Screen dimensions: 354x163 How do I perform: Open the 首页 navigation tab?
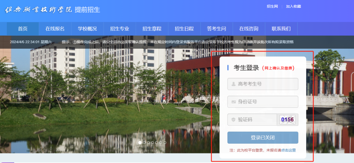coord(23,29)
